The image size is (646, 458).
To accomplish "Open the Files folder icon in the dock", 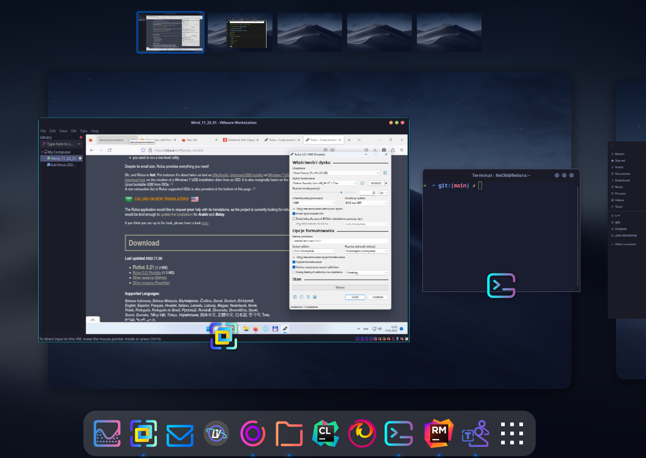I will 289,434.
